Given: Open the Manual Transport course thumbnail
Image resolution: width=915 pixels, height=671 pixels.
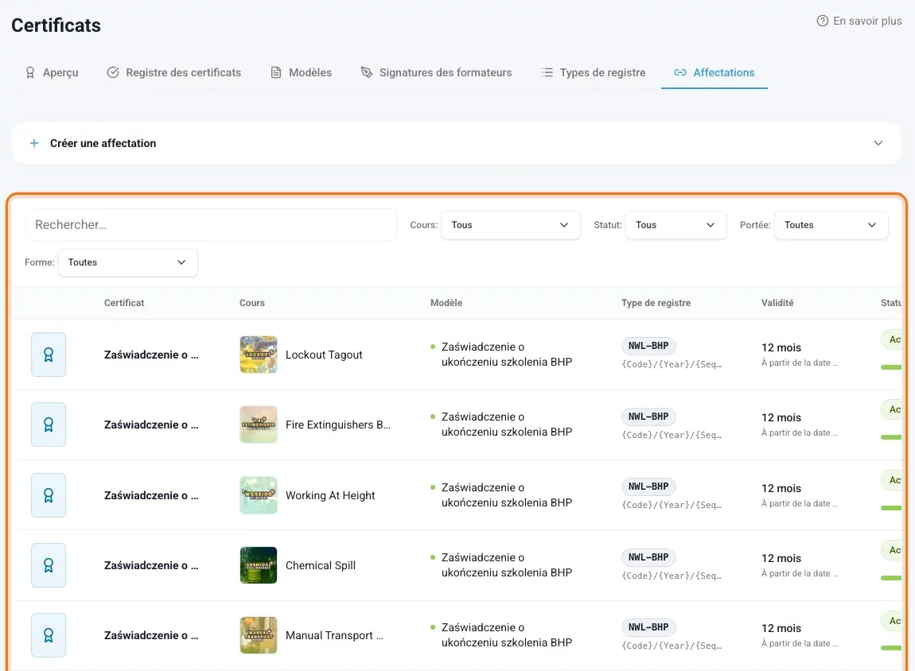Looking at the screenshot, I should 259,635.
